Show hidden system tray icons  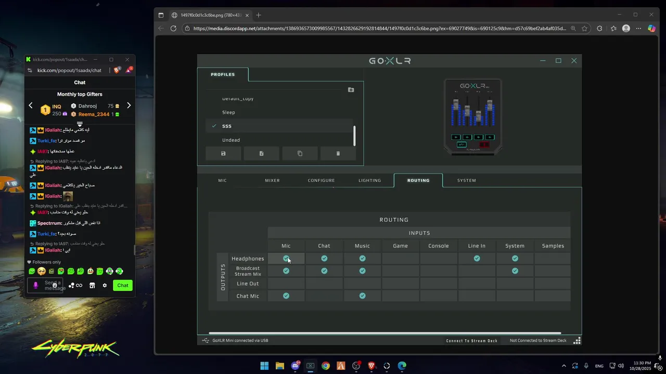[x=563, y=366]
